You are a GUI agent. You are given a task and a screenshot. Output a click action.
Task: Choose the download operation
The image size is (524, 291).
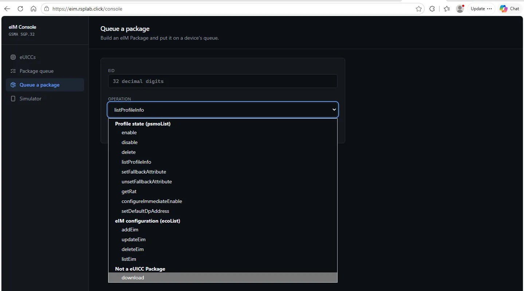coord(223,278)
